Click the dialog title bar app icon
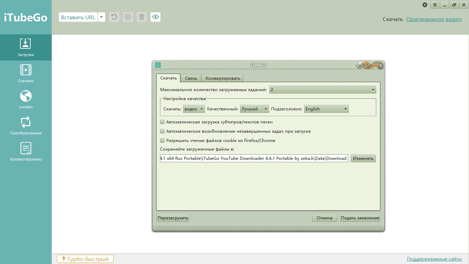Screen dimensions: 469x264 158,65
